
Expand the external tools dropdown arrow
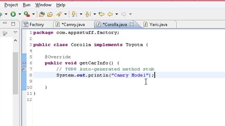pyautogui.click(x=33, y=14)
